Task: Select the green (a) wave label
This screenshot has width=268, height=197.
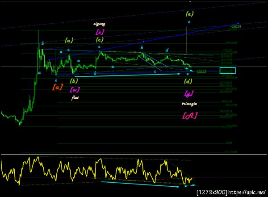Action: (x=69, y=40)
